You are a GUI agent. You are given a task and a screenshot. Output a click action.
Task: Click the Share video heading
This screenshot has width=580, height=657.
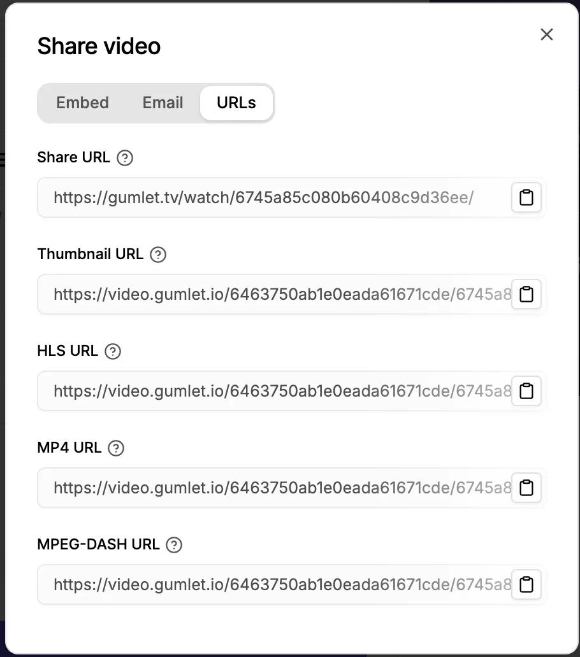coord(99,46)
